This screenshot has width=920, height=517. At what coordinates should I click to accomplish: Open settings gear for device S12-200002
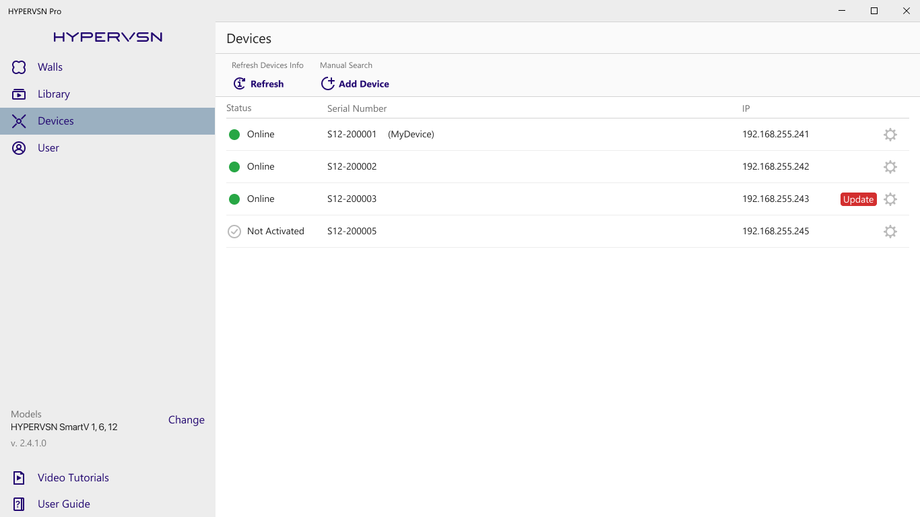(x=890, y=167)
